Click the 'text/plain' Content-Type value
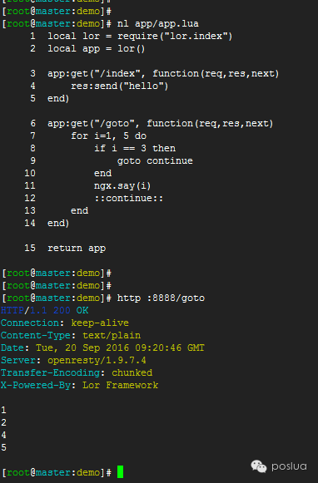The height and width of the screenshot is (483, 318). [x=112, y=335]
